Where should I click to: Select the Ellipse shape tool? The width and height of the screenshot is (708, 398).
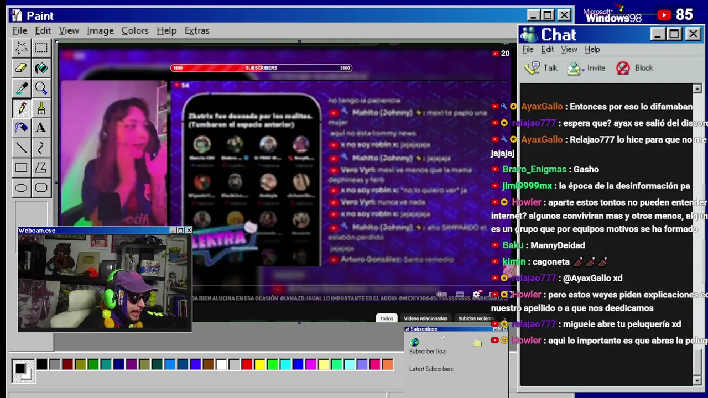21,187
